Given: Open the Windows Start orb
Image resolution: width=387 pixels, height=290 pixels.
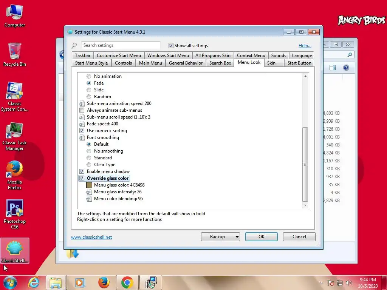Looking at the screenshot, I should click(x=10, y=282).
